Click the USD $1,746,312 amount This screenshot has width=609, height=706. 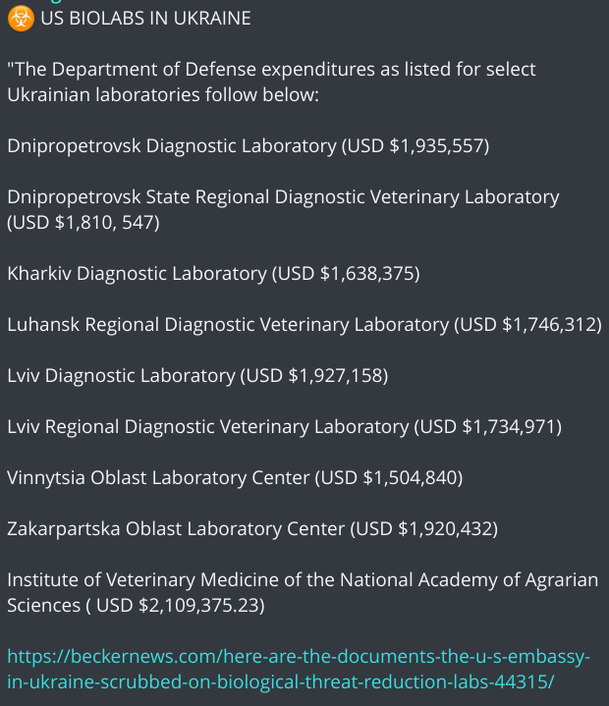pos(526,324)
